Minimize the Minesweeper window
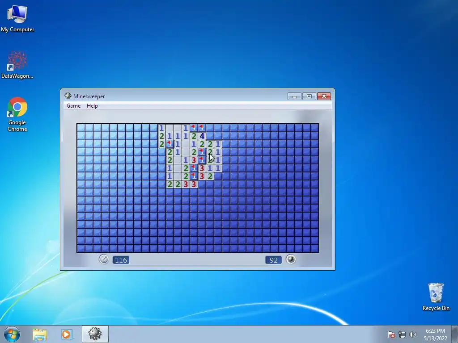458x343 pixels. pyautogui.click(x=294, y=96)
